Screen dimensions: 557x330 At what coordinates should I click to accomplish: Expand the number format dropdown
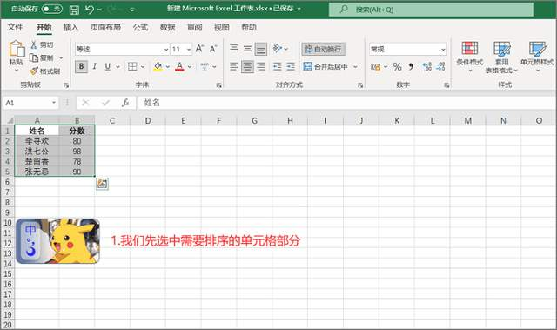pyautogui.click(x=443, y=49)
